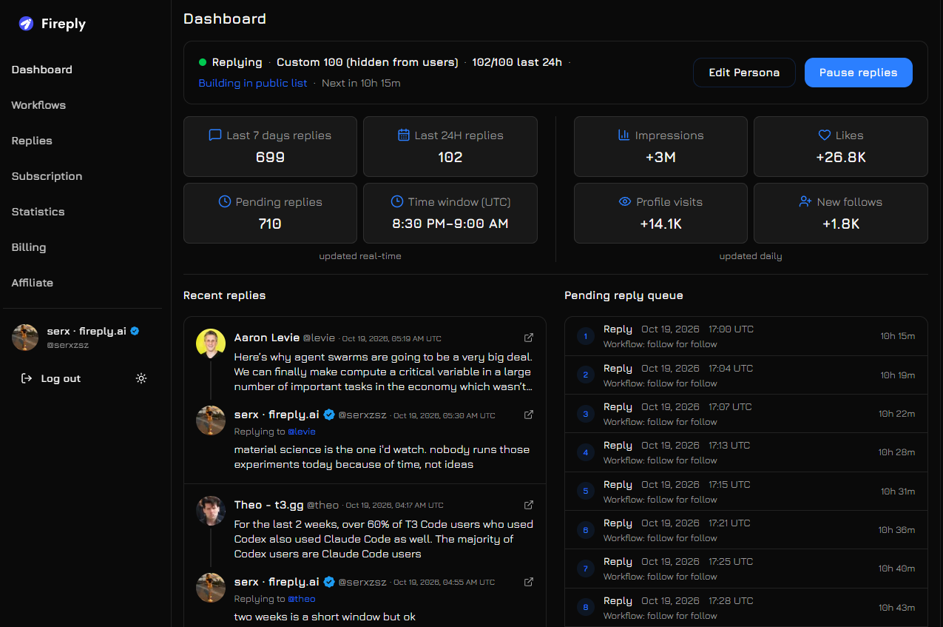Open the Billing page

tap(29, 247)
